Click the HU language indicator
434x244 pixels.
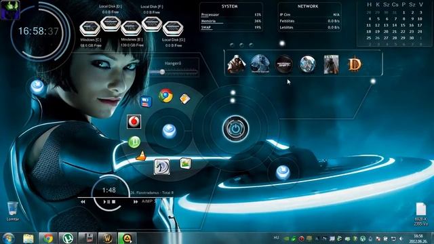276,238
